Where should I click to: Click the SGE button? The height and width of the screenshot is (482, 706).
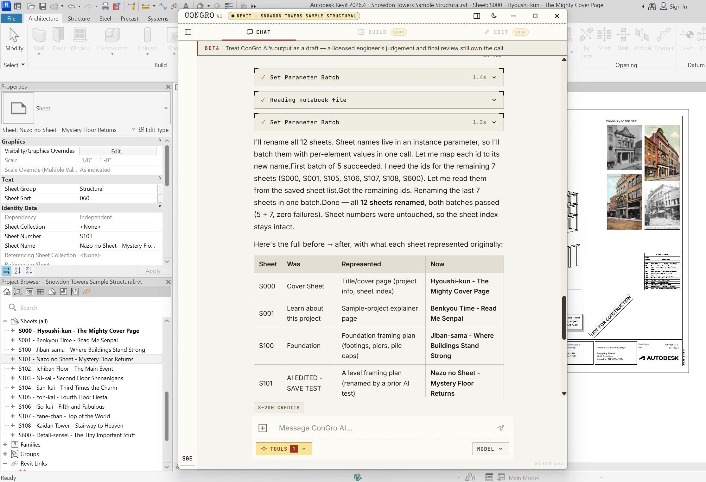pyautogui.click(x=187, y=458)
